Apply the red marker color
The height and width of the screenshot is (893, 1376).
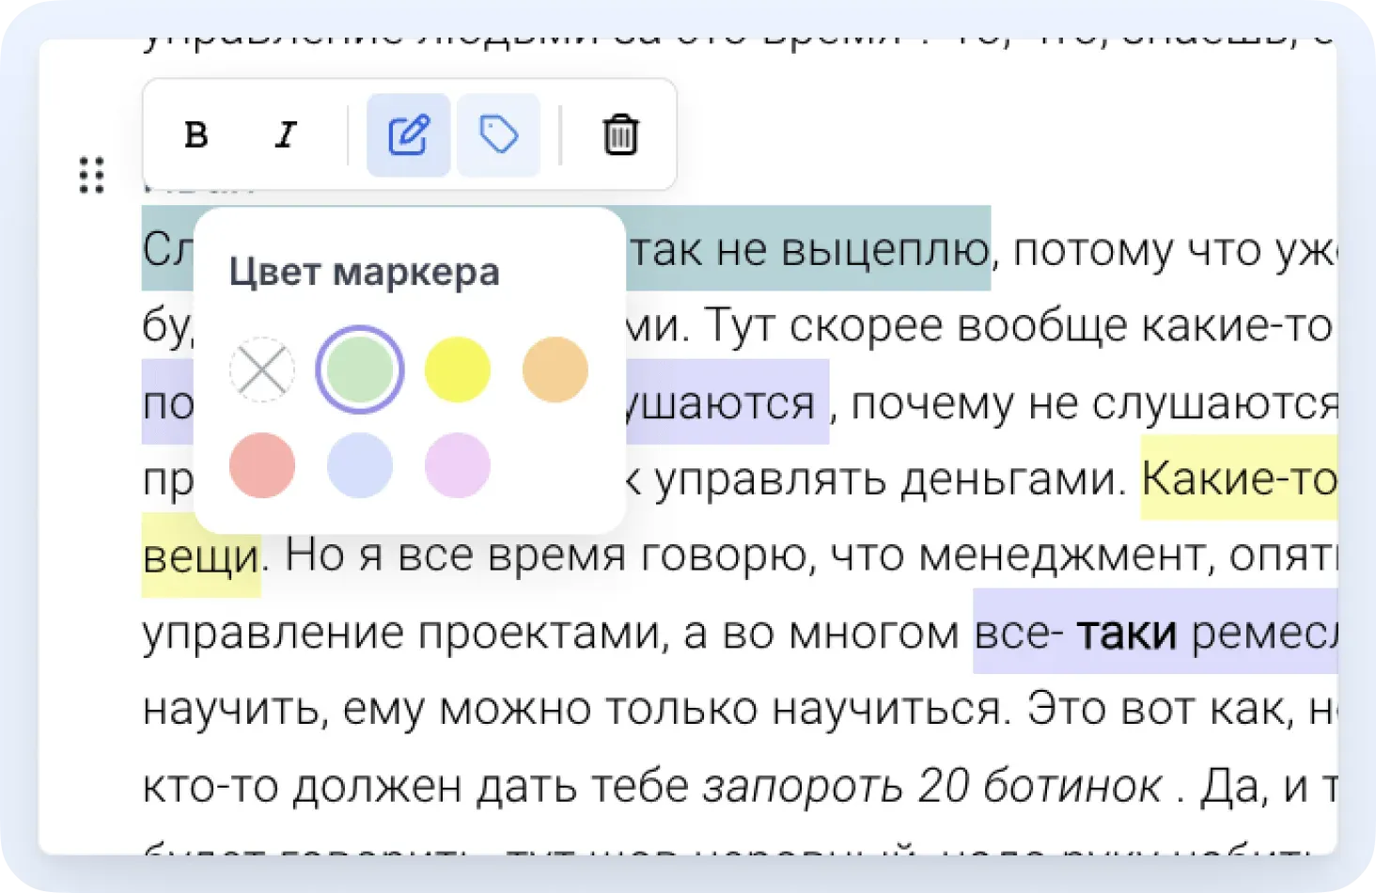[262, 465]
